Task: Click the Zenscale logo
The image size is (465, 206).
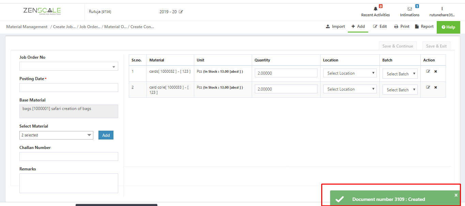Action: click(x=42, y=11)
